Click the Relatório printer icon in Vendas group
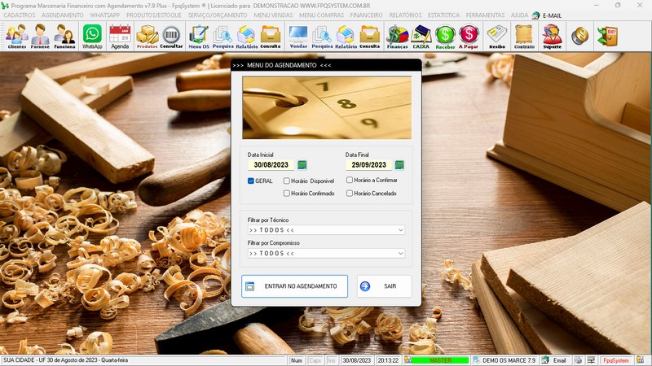This screenshot has height=366, width=652. pyautogui.click(x=346, y=36)
